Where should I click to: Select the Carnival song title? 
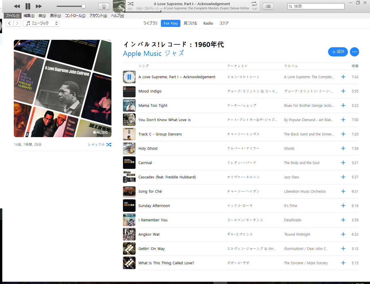[145, 163]
